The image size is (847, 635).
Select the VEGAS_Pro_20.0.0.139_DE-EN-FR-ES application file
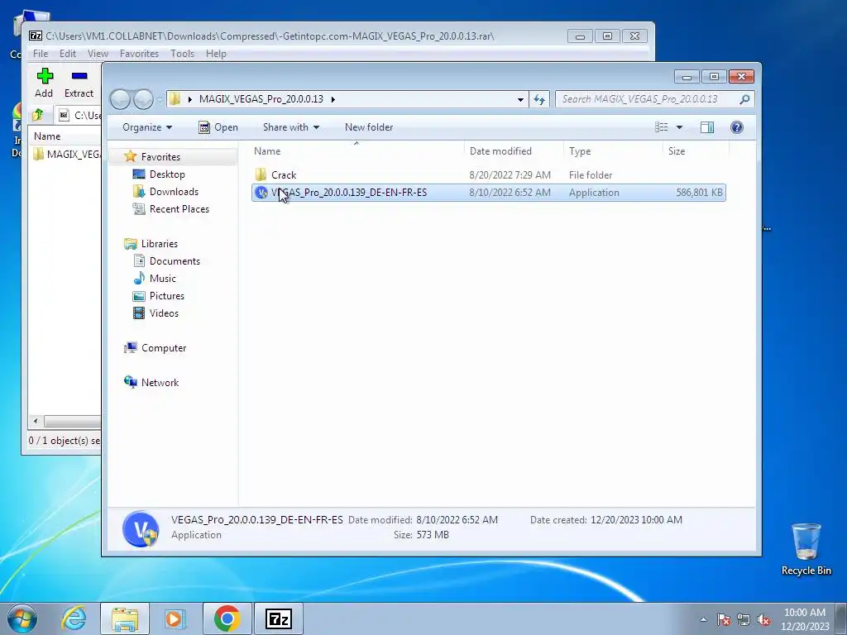point(488,193)
